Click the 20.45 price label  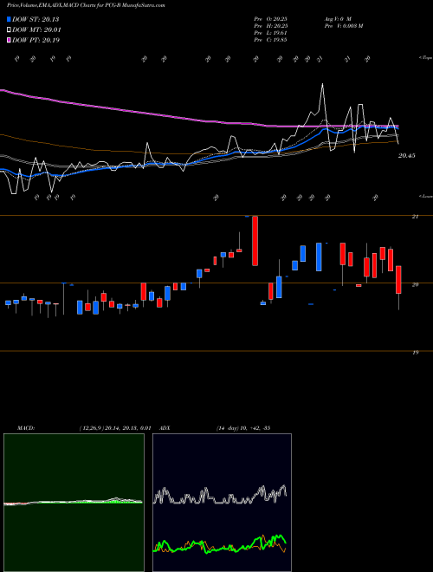(x=407, y=156)
